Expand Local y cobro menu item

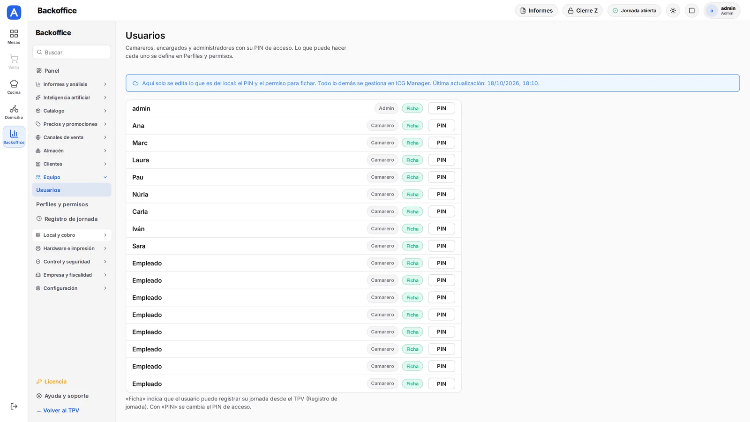tap(72, 235)
